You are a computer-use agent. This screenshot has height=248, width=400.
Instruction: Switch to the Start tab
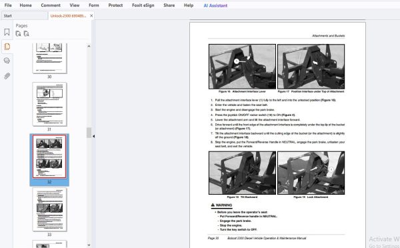7,16
